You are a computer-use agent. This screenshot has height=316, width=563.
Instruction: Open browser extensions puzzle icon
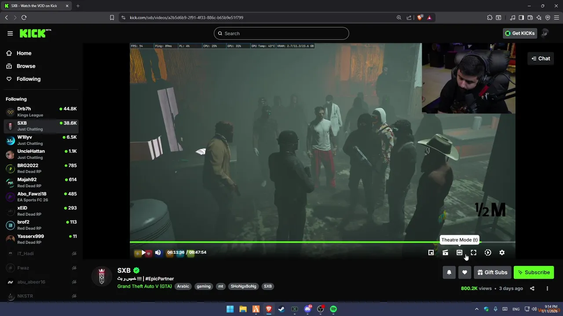[x=490, y=18]
